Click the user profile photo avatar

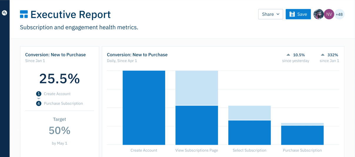pyautogui.click(x=319, y=14)
